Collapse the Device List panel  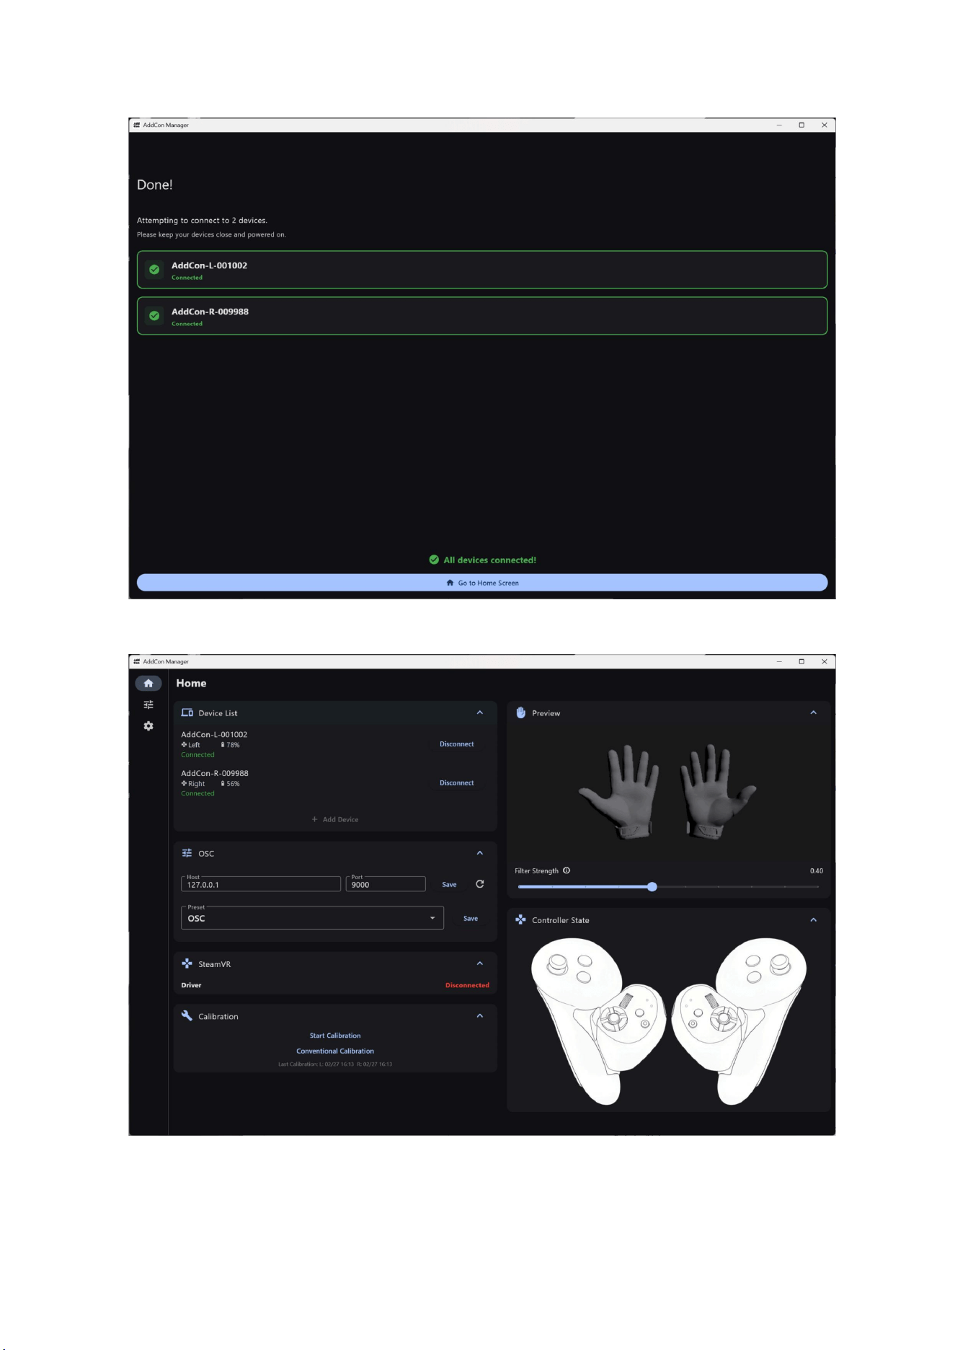[x=480, y=712]
